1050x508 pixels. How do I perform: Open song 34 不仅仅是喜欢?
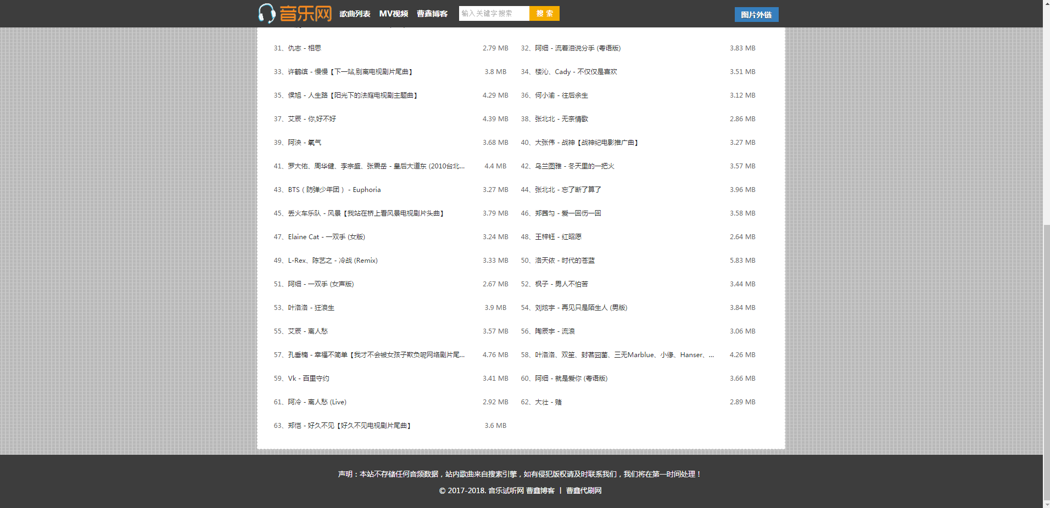coord(576,72)
